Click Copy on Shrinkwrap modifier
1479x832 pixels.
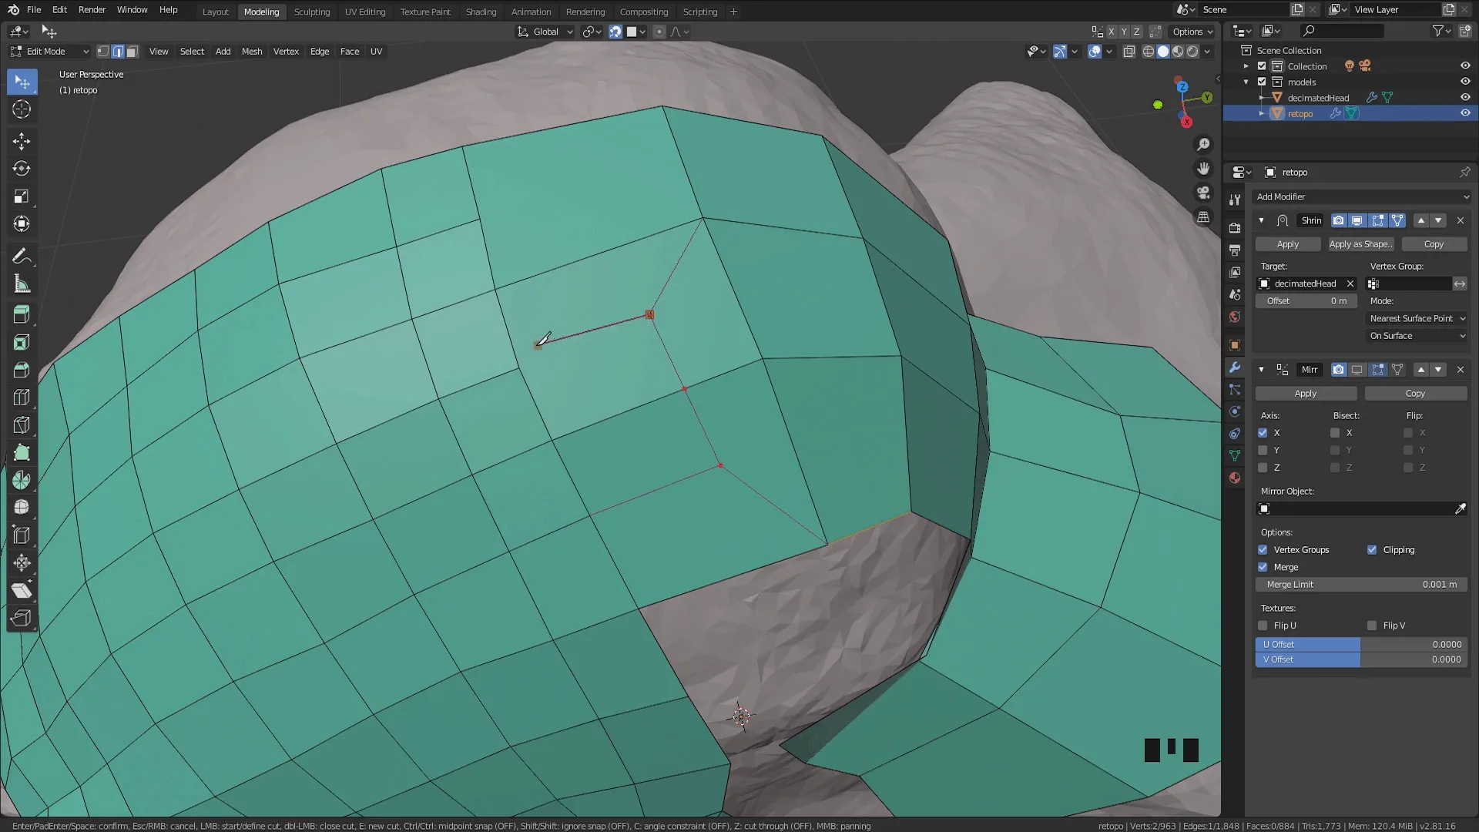tap(1434, 244)
